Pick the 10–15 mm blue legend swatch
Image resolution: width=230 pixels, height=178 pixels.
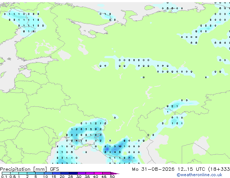(48, 173)
